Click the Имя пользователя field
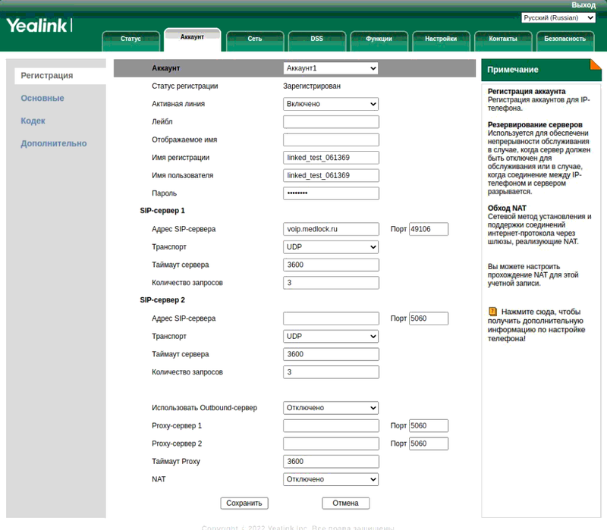The image size is (607, 530). (x=331, y=176)
